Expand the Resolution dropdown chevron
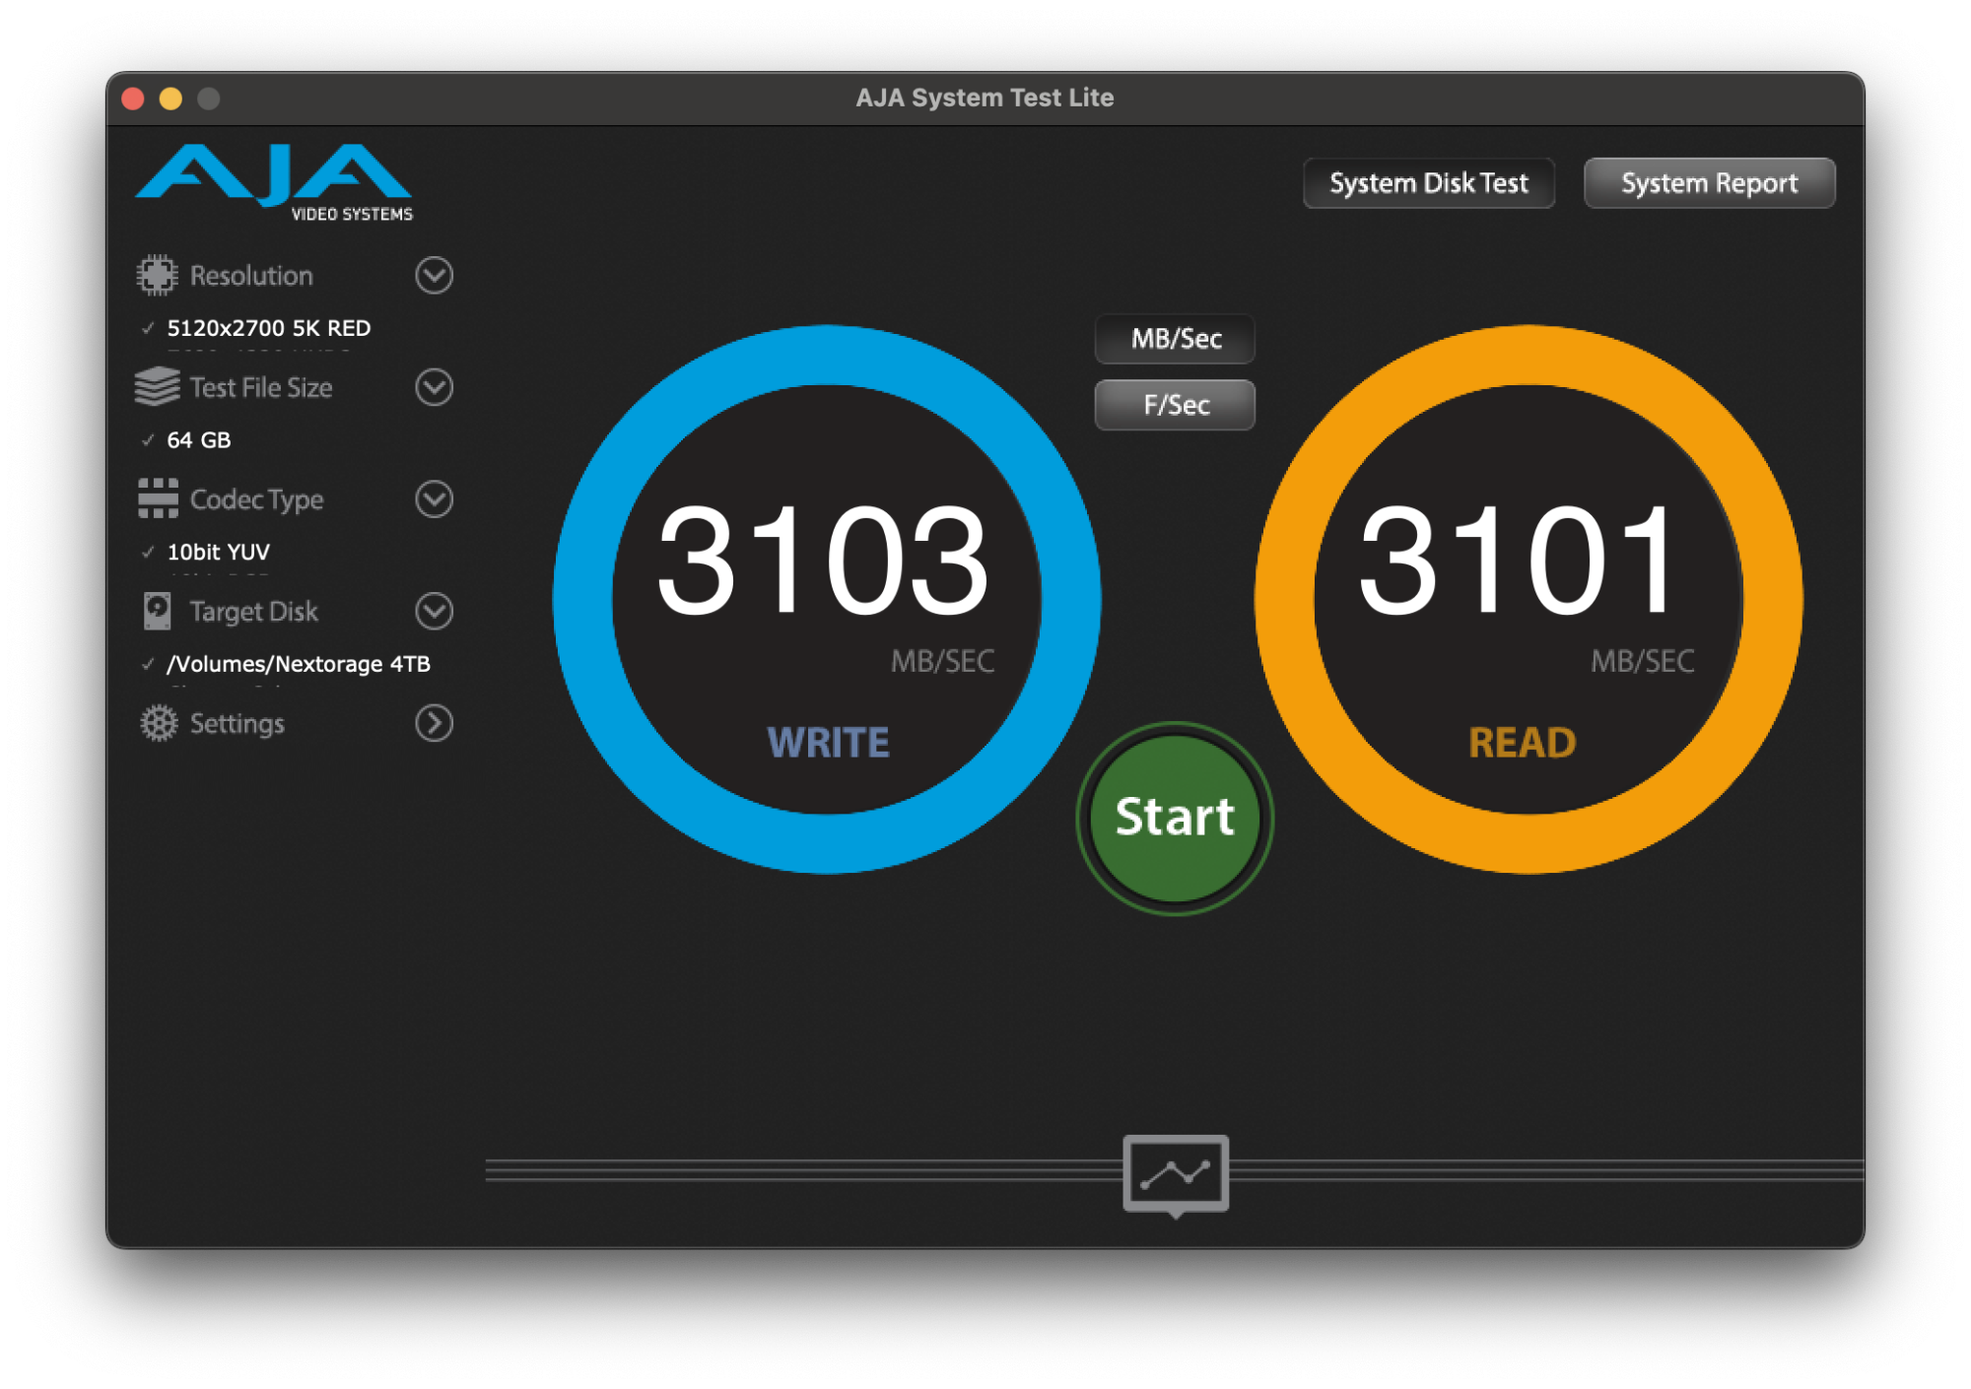This screenshot has width=1971, height=1389. 434,276
